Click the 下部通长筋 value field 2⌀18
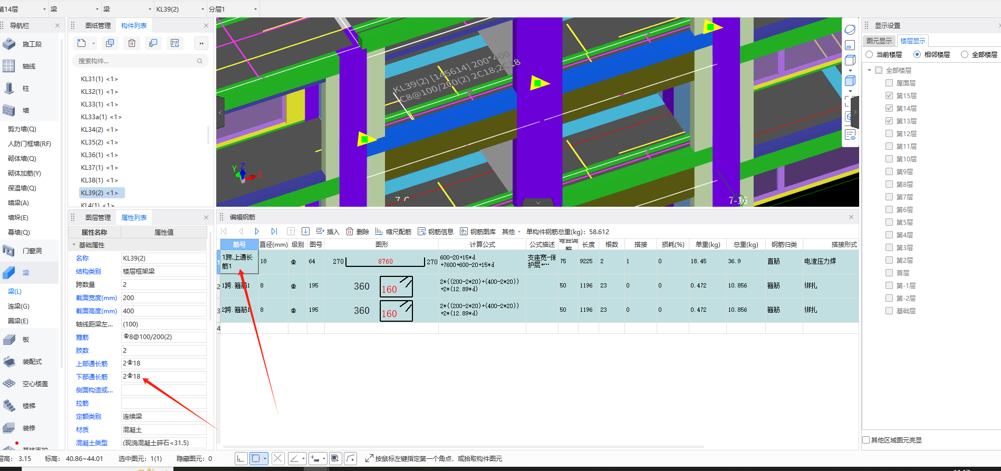 click(x=164, y=377)
